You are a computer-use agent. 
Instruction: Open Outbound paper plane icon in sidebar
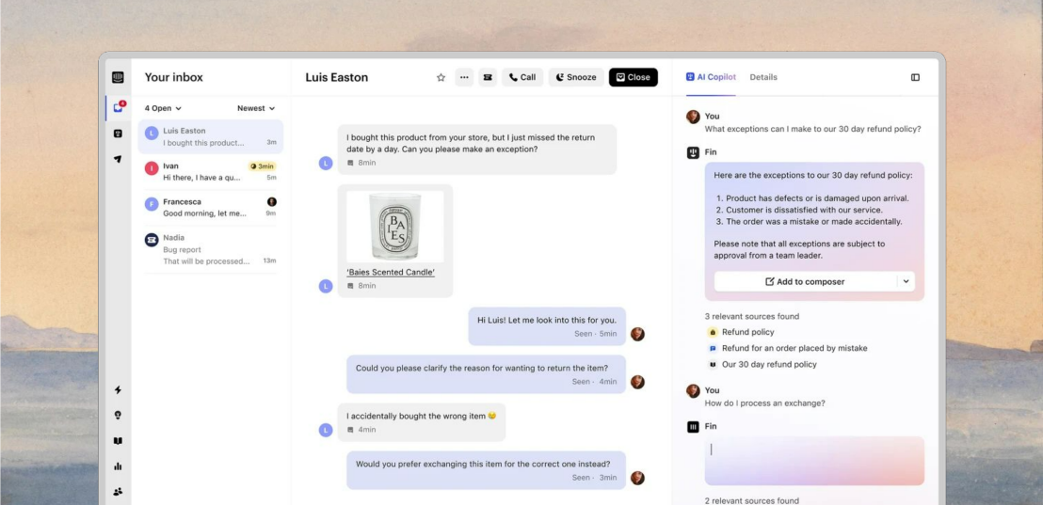pyautogui.click(x=118, y=159)
